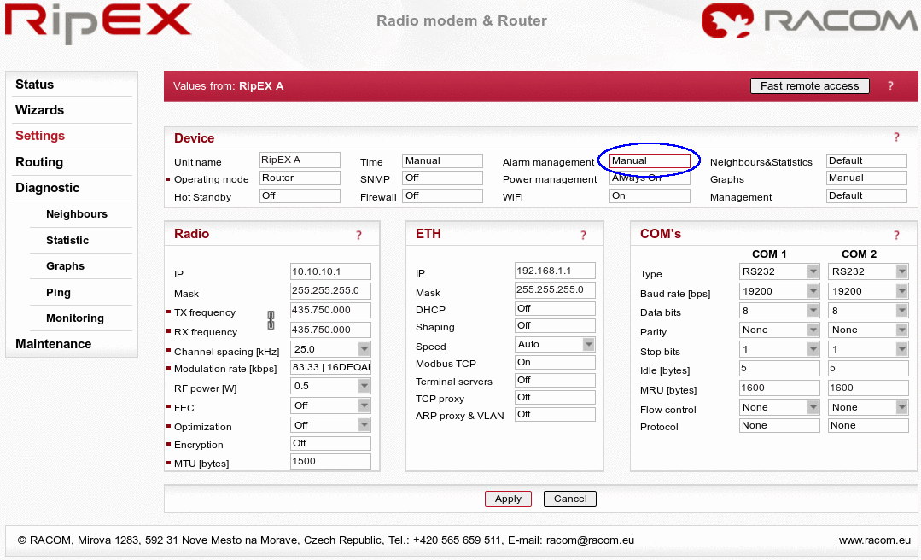The image size is (921, 560).
Task: Open the SNMP setting field
Action: [443, 178]
